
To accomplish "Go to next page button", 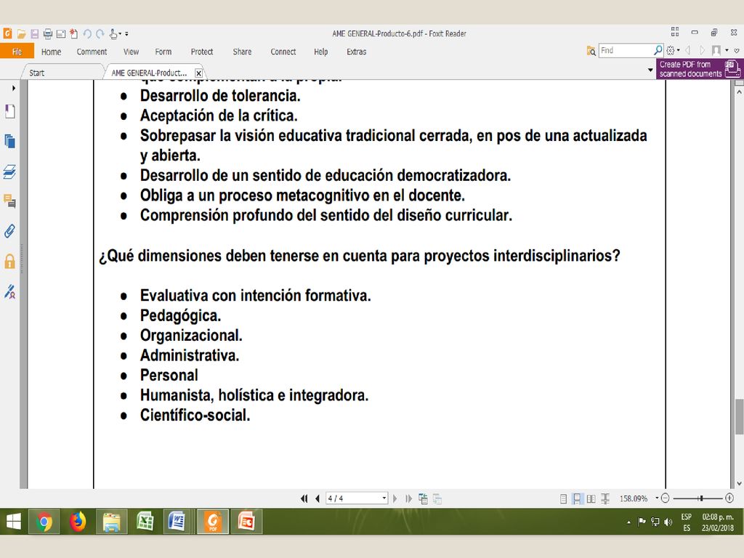I will coord(395,498).
